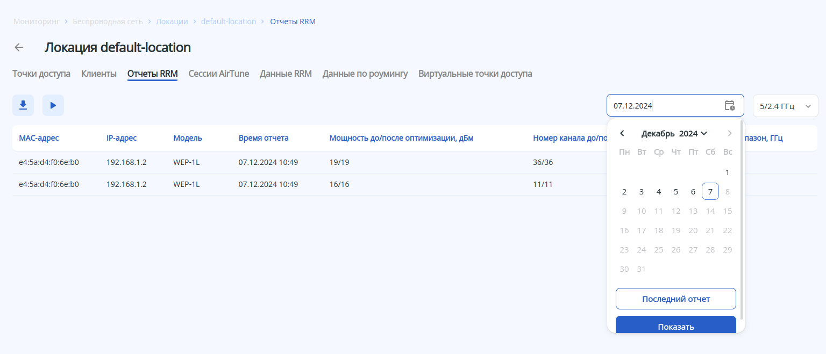Click the back arrow beside Локация title

[19, 47]
